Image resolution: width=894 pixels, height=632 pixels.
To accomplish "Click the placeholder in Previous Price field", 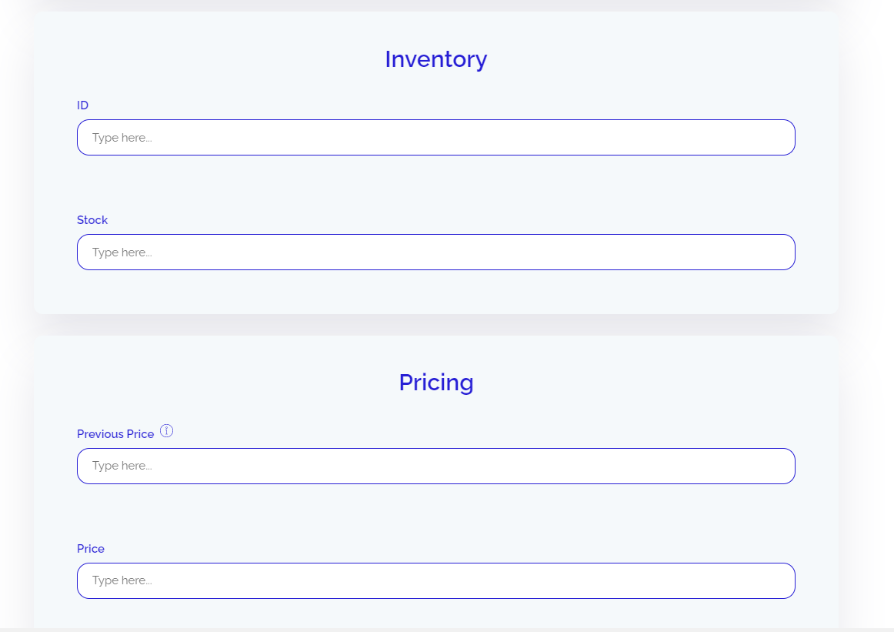I will click(x=122, y=466).
